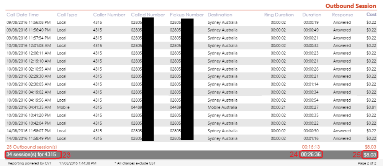Select caller number 4315 in the 10/08/2016 02:30:05 AM row

click(97, 84)
